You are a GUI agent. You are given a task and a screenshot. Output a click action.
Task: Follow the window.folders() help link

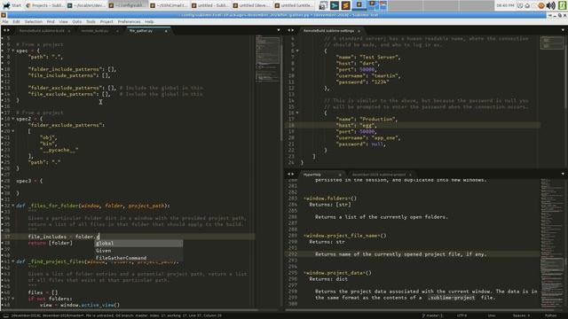coord(330,198)
